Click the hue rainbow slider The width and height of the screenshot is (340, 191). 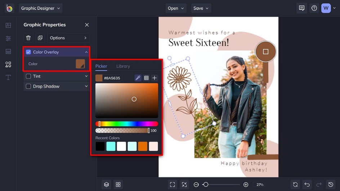click(x=127, y=124)
